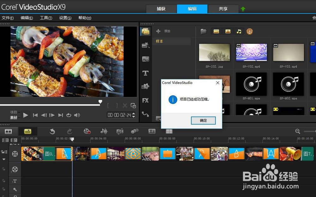The height and width of the screenshot is (197, 316).
Task: Step to the previous frame
Action: [44, 115]
